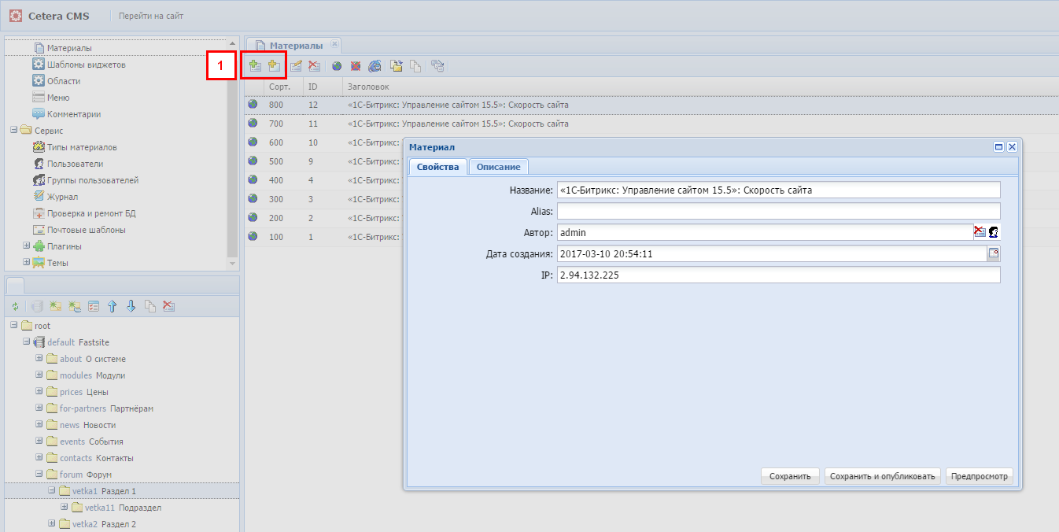Switch to the Описание tab

tap(498, 167)
